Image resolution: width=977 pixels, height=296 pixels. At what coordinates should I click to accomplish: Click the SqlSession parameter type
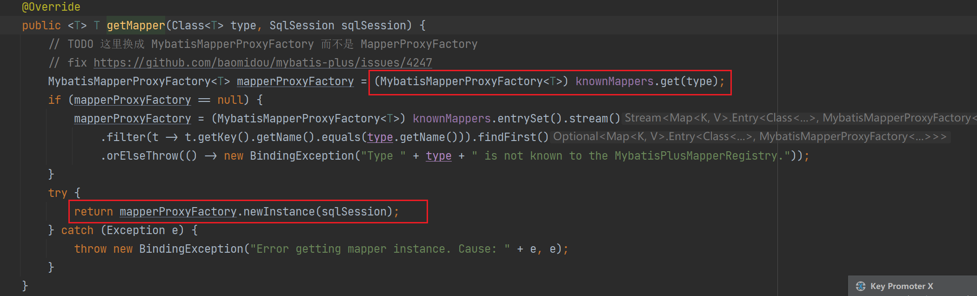pyautogui.click(x=301, y=26)
